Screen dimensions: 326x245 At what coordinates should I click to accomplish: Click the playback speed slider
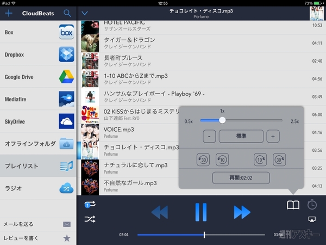[x=241, y=120]
